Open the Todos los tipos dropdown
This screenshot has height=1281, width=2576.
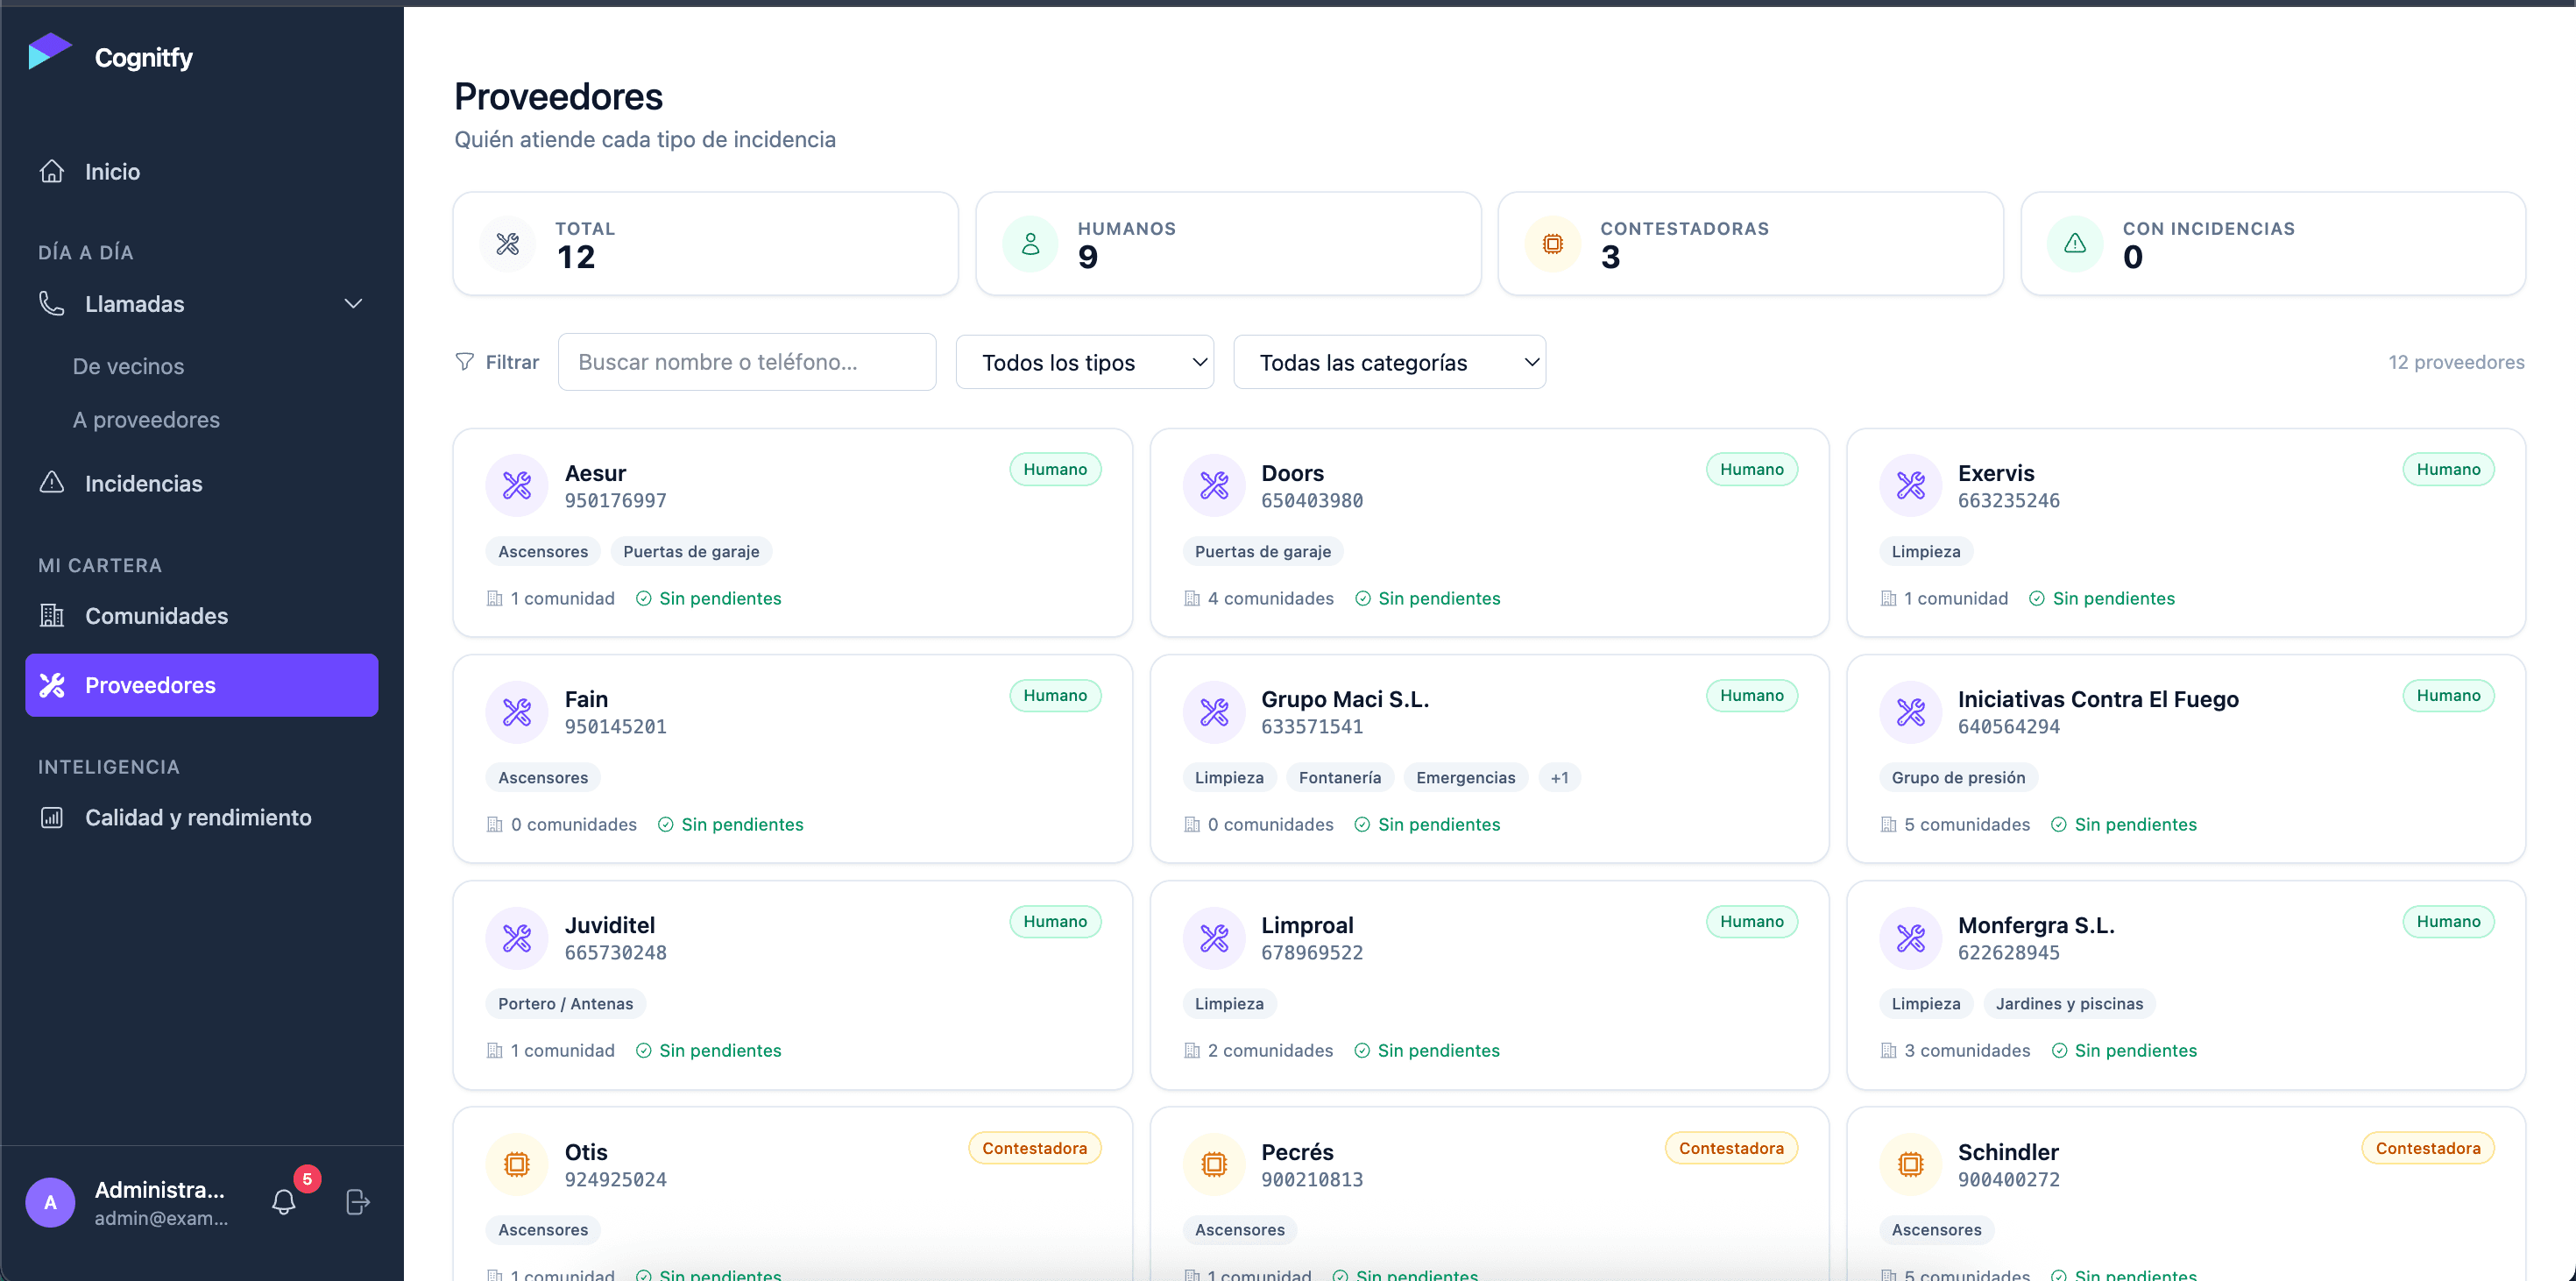pyautogui.click(x=1084, y=362)
